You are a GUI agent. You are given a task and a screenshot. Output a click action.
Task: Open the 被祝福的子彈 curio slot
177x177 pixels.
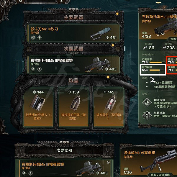pos(73,107)
